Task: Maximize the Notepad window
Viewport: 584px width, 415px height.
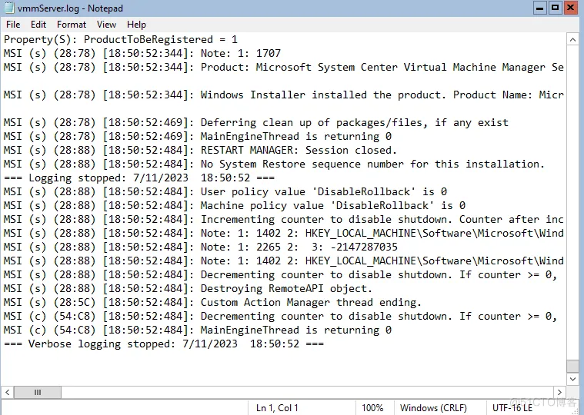Action: [x=556, y=8]
